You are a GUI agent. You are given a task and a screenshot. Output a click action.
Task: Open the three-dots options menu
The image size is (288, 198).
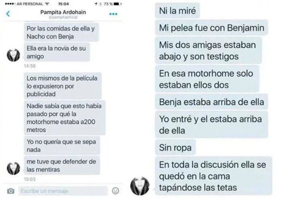point(113,14)
